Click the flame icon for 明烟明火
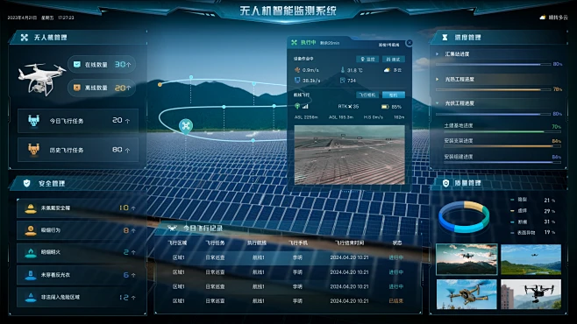This screenshot has width=577, height=324. (31, 252)
